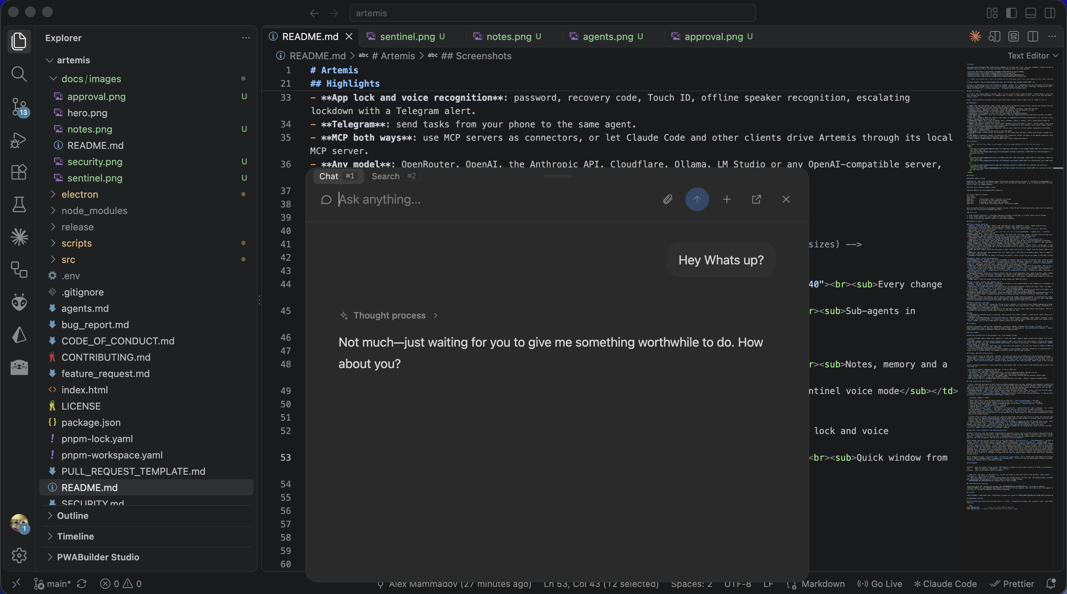Click Markdown language mode in status bar
The width and height of the screenshot is (1067, 594).
pyautogui.click(x=822, y=584)
